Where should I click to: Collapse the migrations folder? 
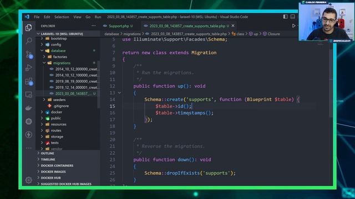coord(62,63)
